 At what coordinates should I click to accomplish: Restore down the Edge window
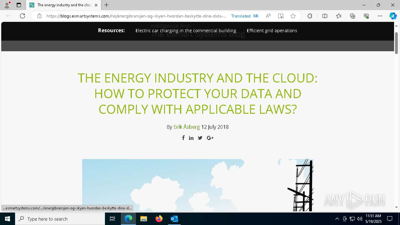pyautogui.click(x=378, y=5)
